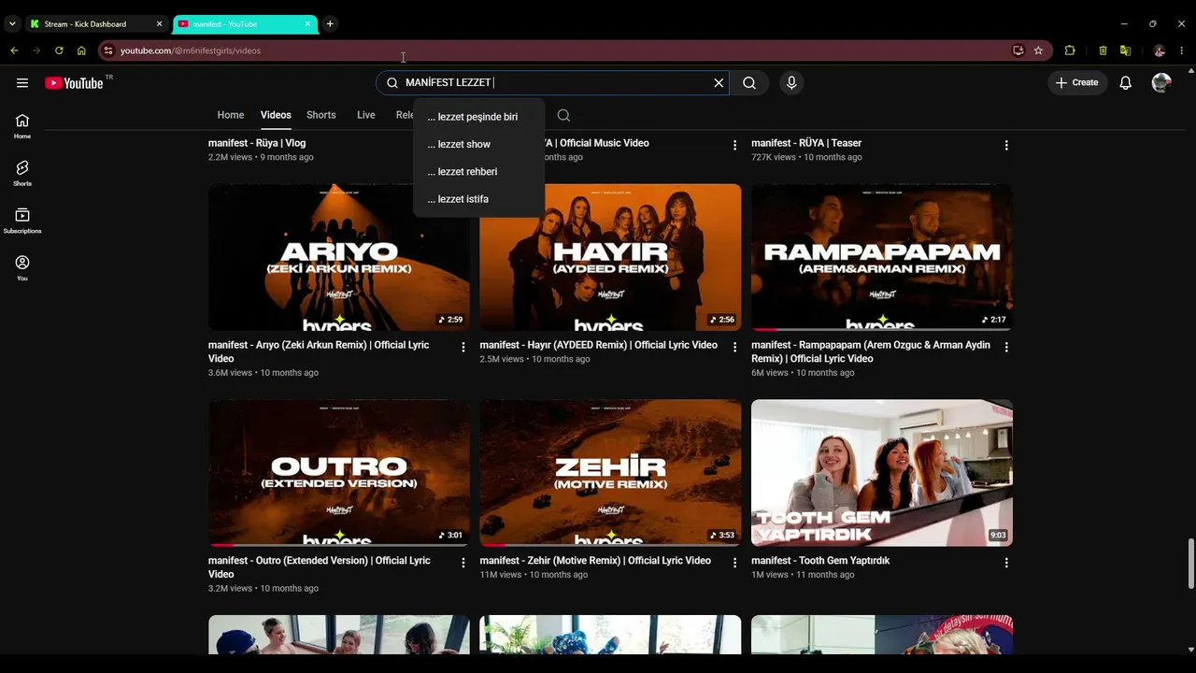Choose the 'lezzet istifa' suggestion

pos(478,199)
